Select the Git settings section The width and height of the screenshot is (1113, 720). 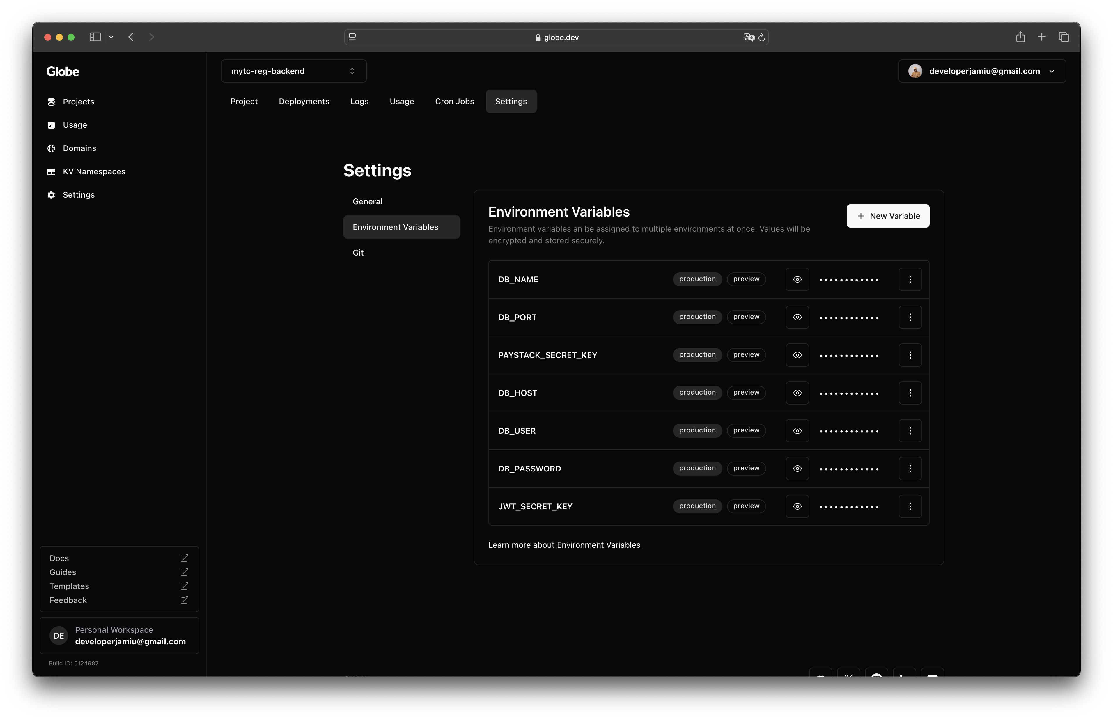358,253
